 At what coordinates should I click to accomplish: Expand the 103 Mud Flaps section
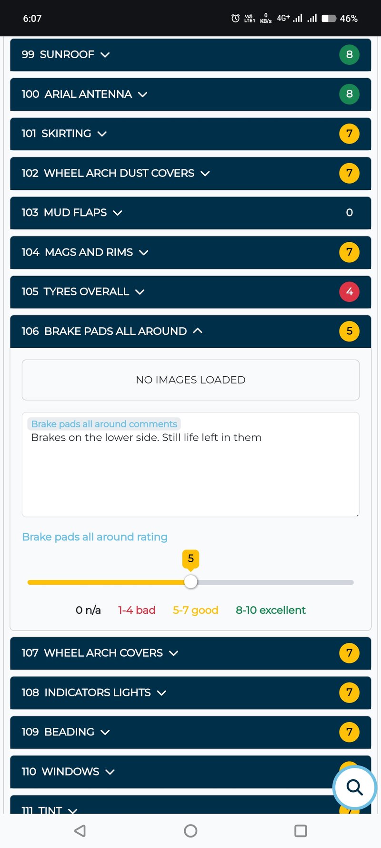190,213
